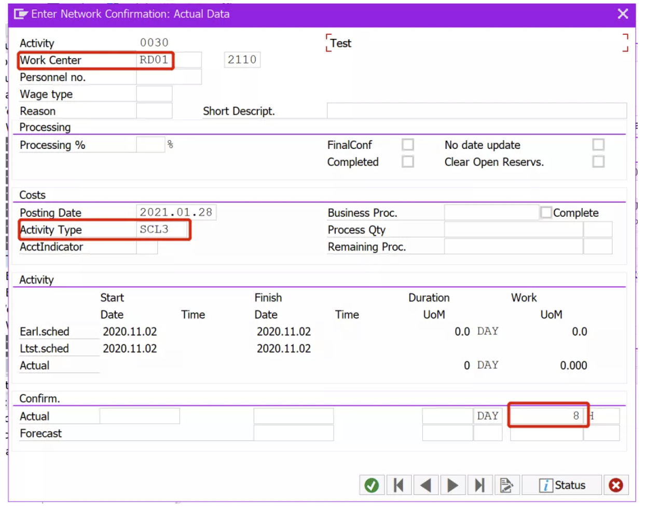Viewport: 646px width, 512px height.
Task: Jump to last activity using last-record icon
Action: coord(479,485)
